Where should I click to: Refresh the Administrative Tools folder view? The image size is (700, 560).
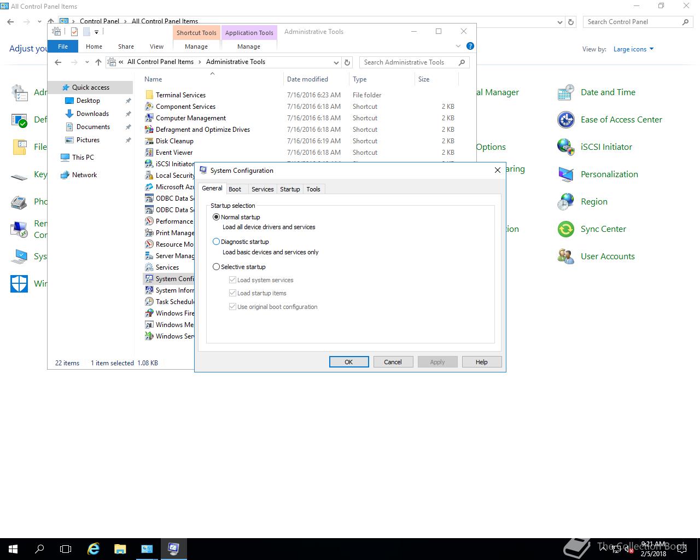347,62
